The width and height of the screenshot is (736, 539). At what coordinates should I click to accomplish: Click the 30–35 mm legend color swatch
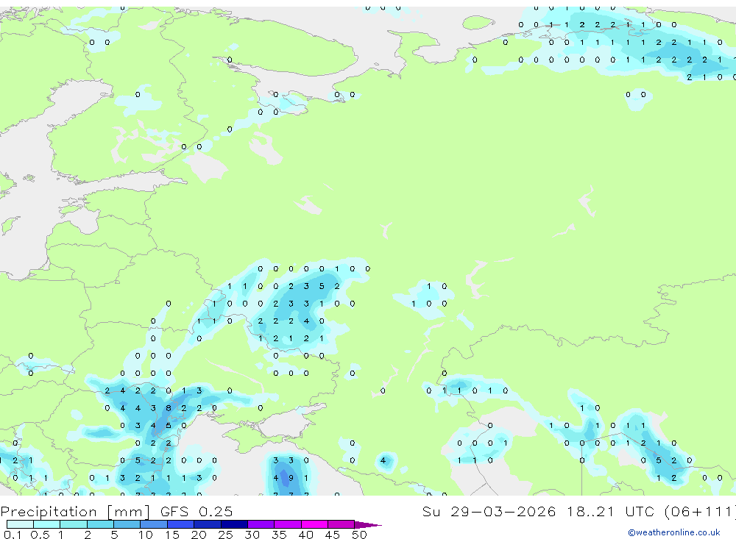click(261, 524)
